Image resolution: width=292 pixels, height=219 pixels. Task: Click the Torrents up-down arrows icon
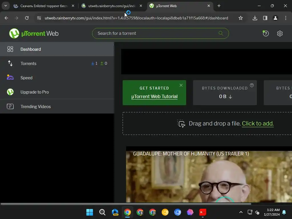click(10, 63)
